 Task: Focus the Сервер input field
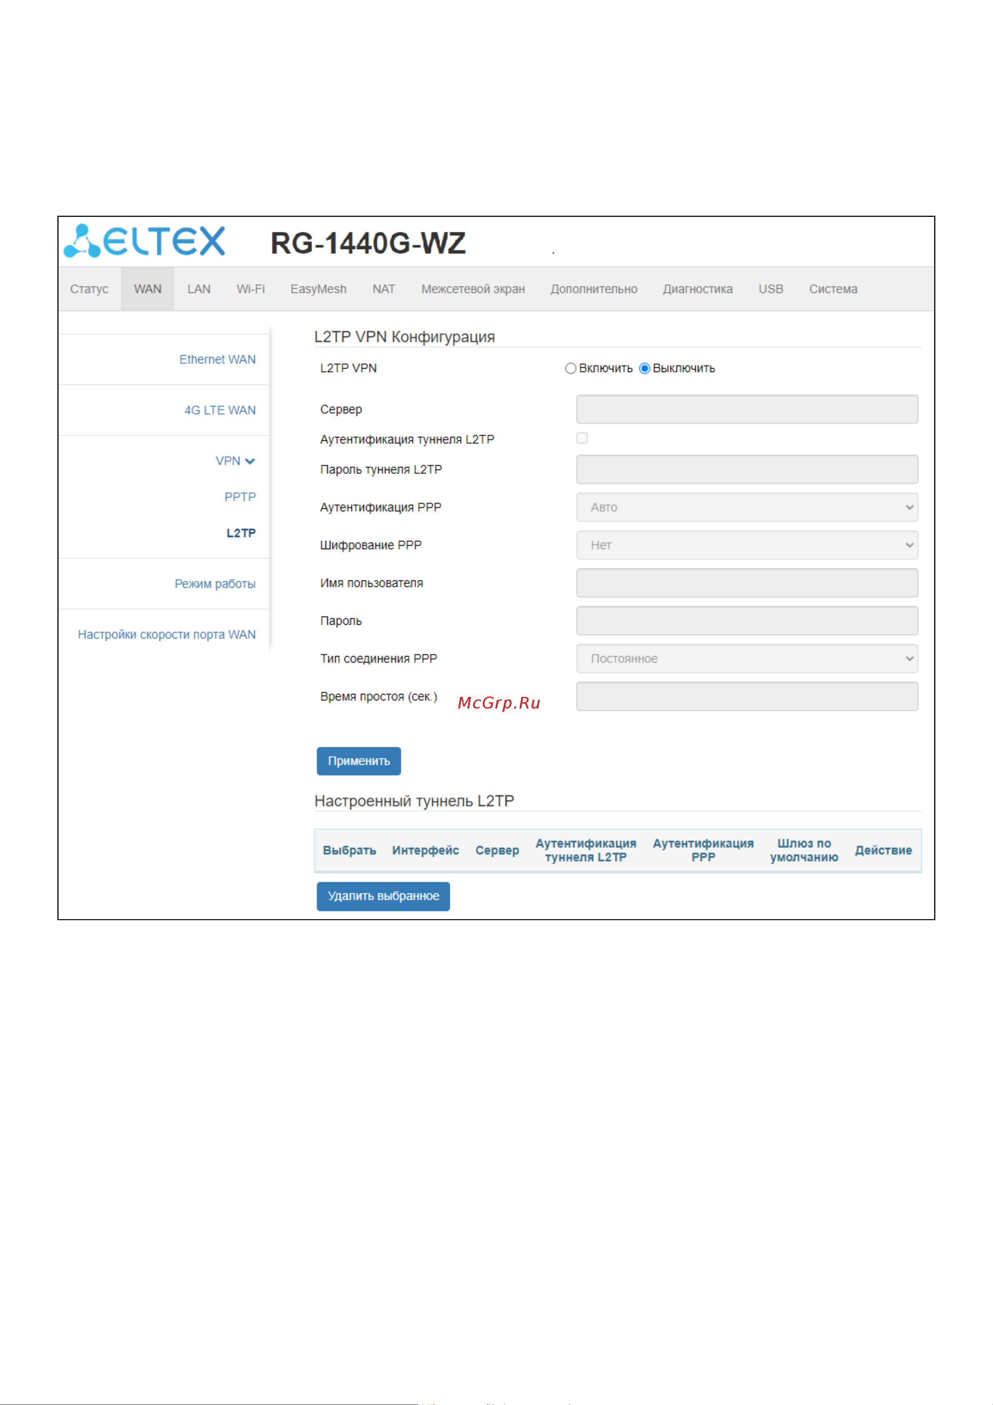[747, 409]
